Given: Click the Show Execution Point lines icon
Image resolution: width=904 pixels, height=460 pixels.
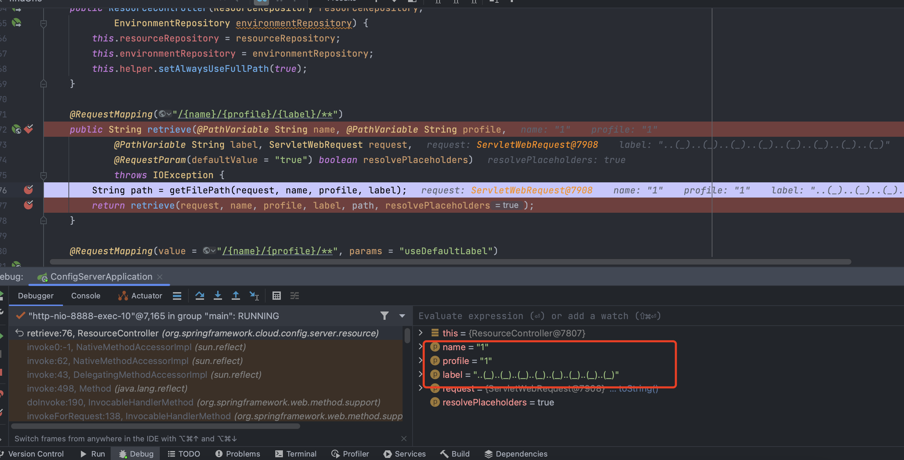Looking at the screenshot, I should [177, 296].
